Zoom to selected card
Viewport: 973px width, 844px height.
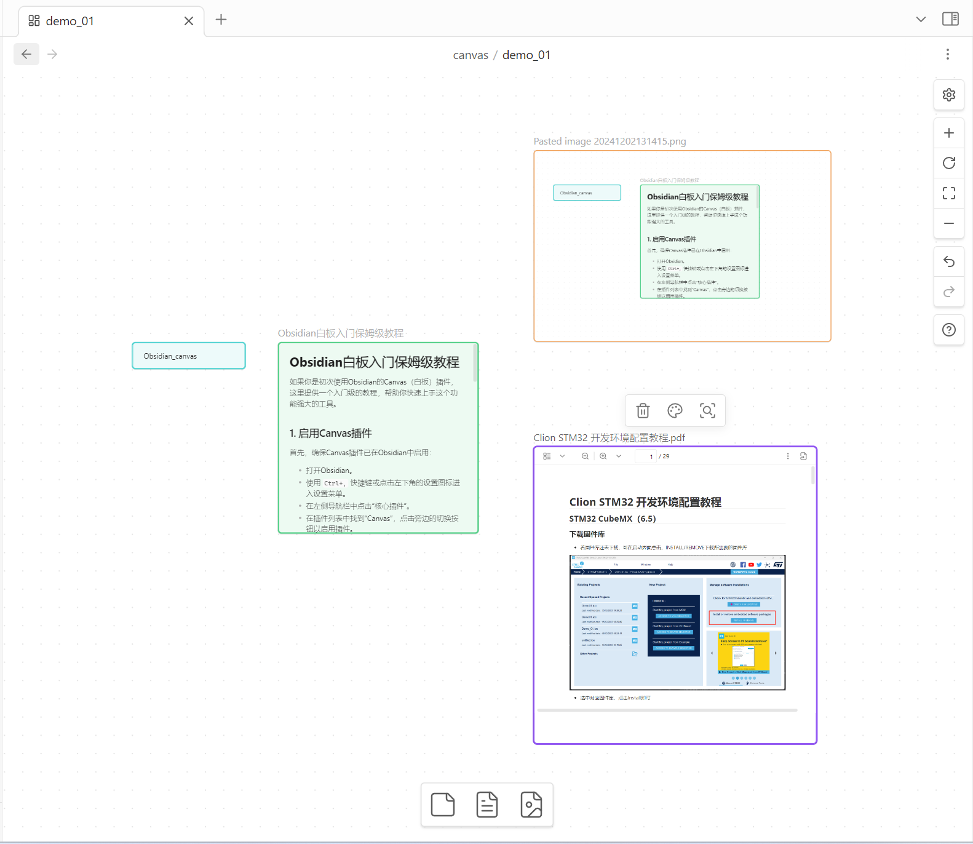[x=708, y=411]
